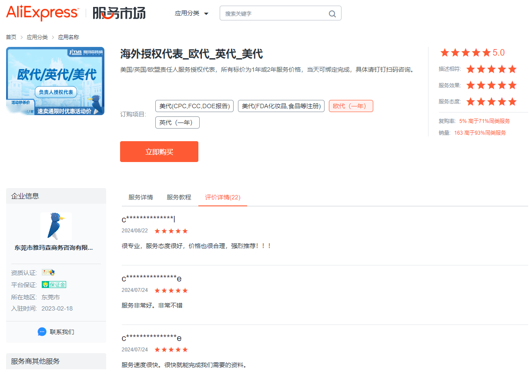Screen dimensions: 529x374
Task: Click the 服务商其他服务 panel header
Action: click(x=56, y=361)
